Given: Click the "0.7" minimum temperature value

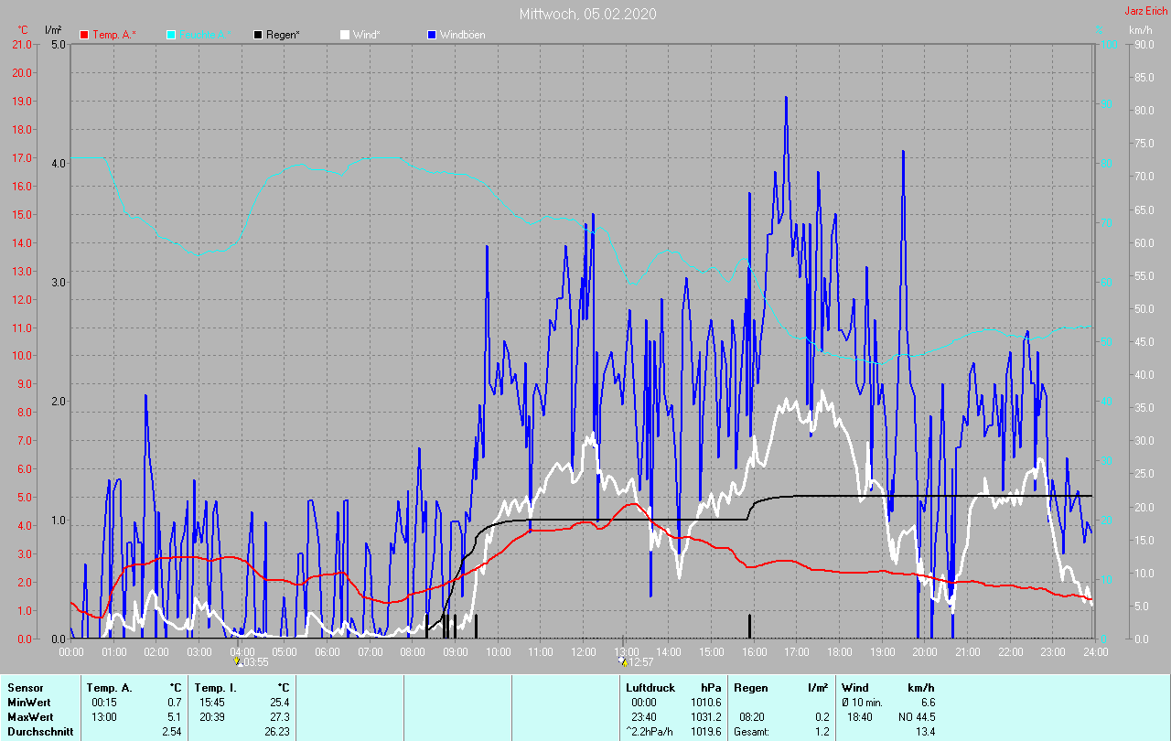Looking at the screenshot, I should (175, 703).
